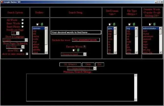Click the Sensitive Words list scrollbar thumb
The height and width of the screenshot is (106, 164).
tap(160, 32)
